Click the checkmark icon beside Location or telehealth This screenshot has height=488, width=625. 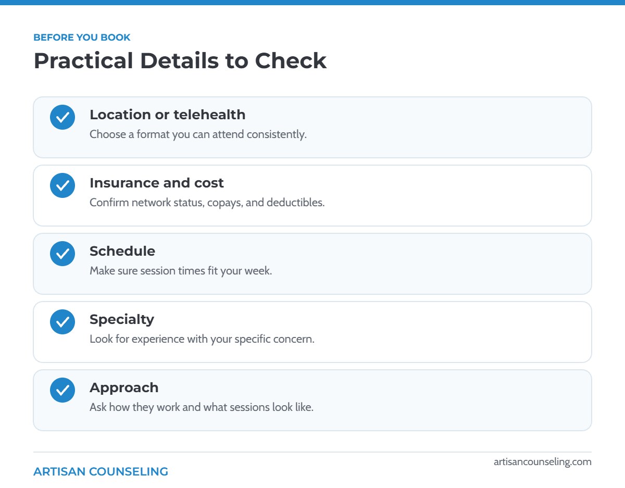[x=63, y=117]
